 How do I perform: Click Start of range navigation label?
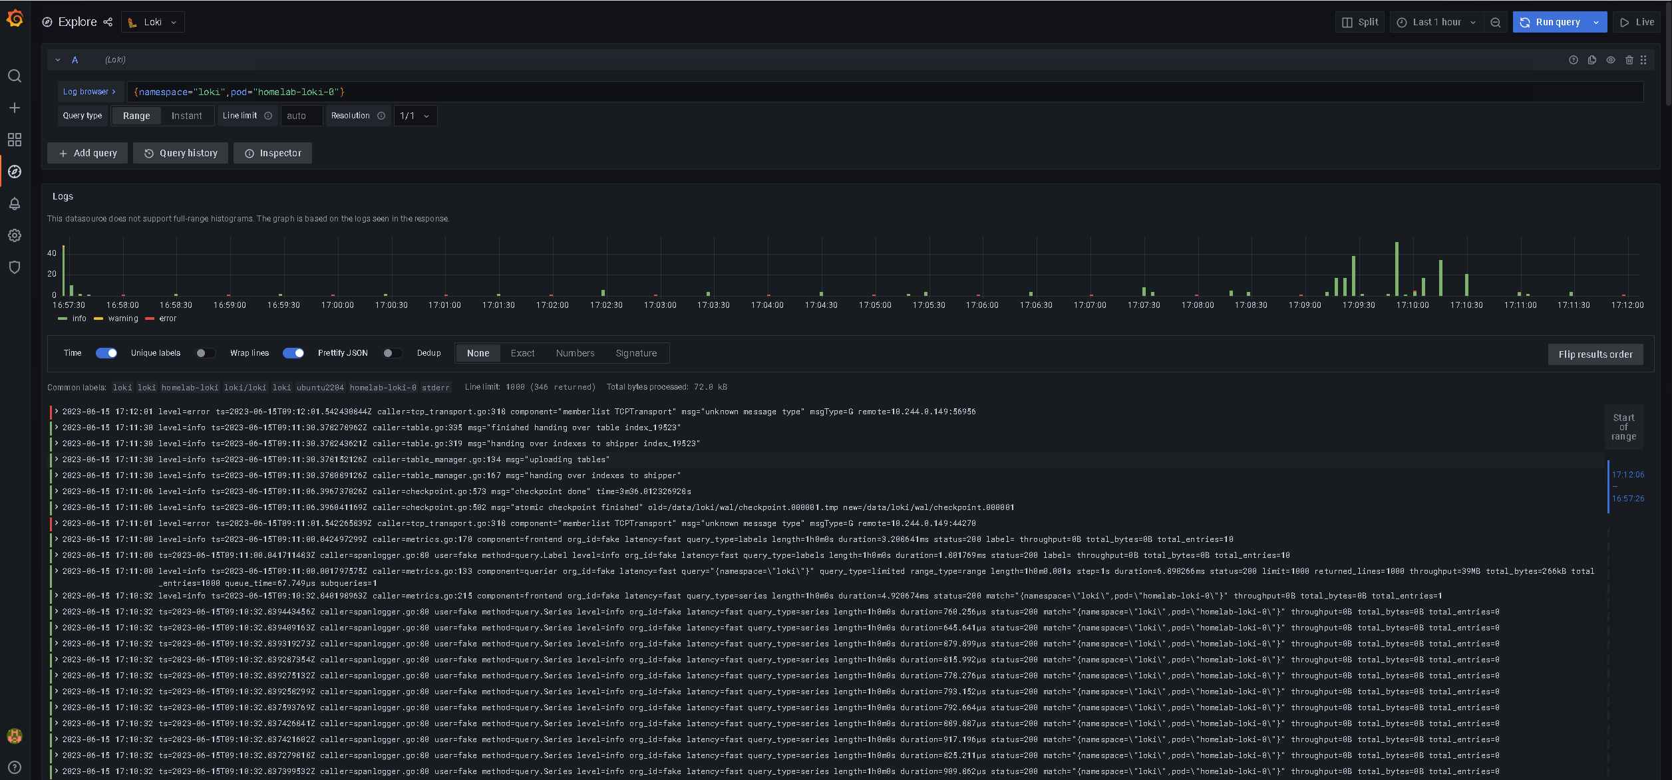point(1623,427)
